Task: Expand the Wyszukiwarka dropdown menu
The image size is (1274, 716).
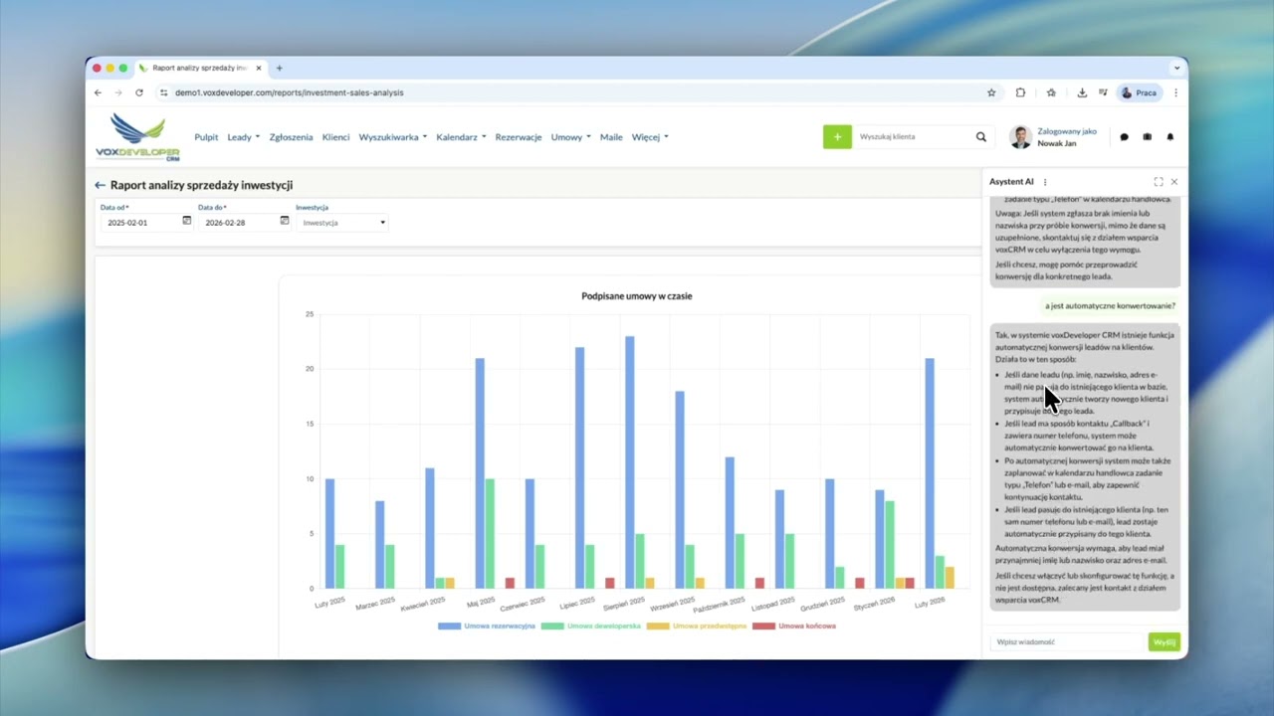Action: click(x=392, y=137)
